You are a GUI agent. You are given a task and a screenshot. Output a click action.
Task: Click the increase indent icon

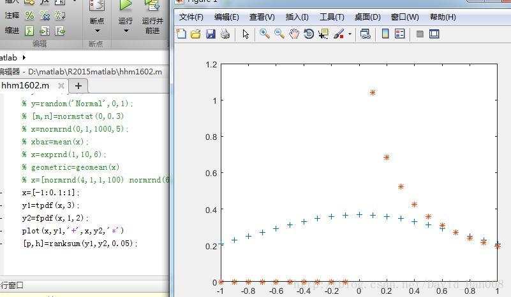[x=45, y=31]
